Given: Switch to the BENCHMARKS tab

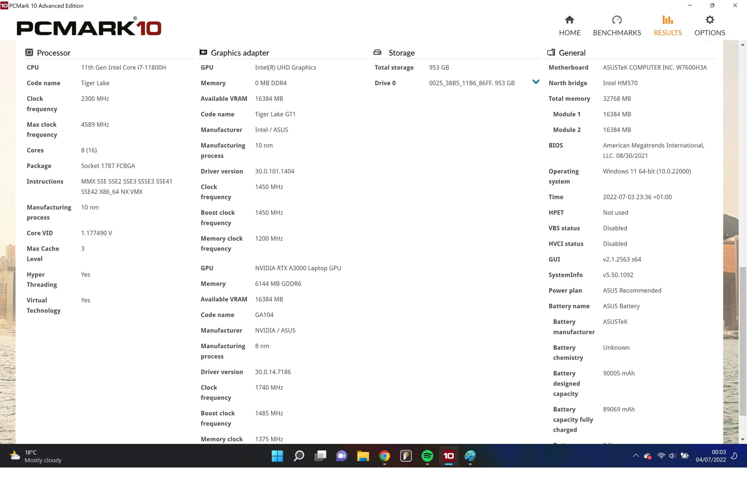Looking at the screenshot, I should [617, 26].
